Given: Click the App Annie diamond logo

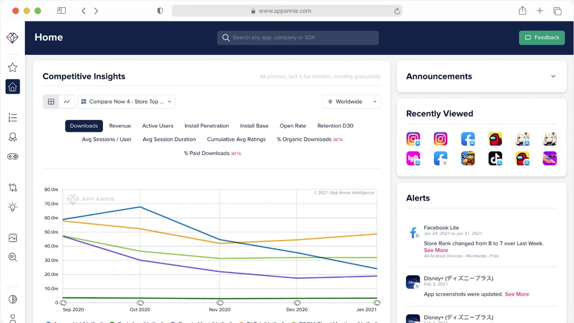Looking at the screenshot, I should [13, 37].
